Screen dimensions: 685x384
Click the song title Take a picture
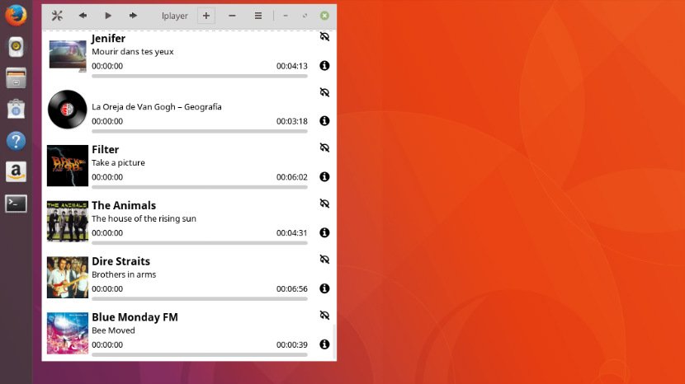point(118,163)
